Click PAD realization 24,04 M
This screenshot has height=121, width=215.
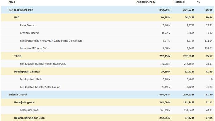click(x=190, y=18)
